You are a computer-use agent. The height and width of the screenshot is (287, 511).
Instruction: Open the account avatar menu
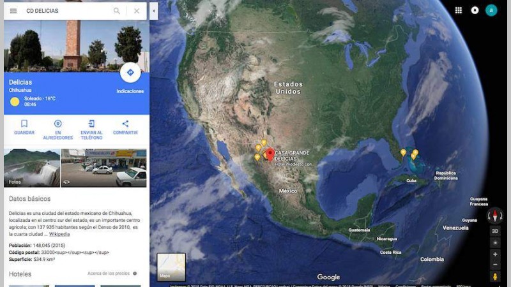click(x=491, y=10)
